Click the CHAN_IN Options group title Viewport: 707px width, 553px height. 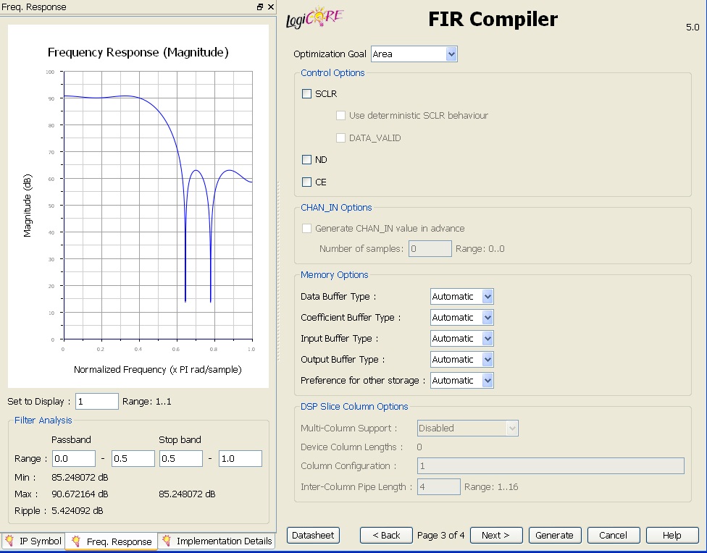pyautogui.click(x=336, y=207)
